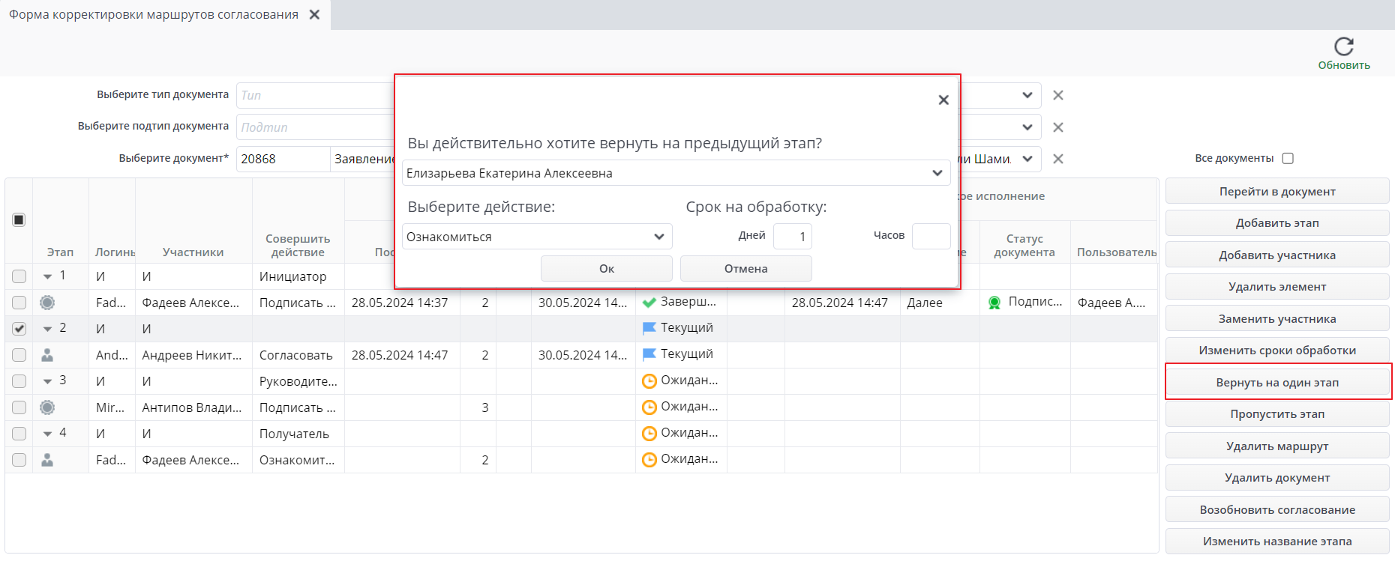The width and height of the screenshot is (1395, 564).
Task: Click the document number field 20868
Action: 283,159
